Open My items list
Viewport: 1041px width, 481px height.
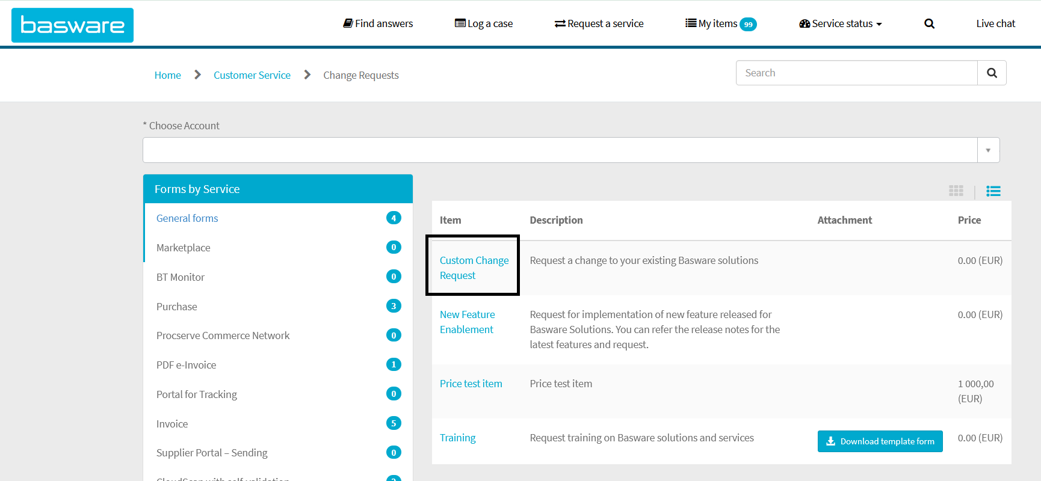pyautogui.click(x=711, y=23)
